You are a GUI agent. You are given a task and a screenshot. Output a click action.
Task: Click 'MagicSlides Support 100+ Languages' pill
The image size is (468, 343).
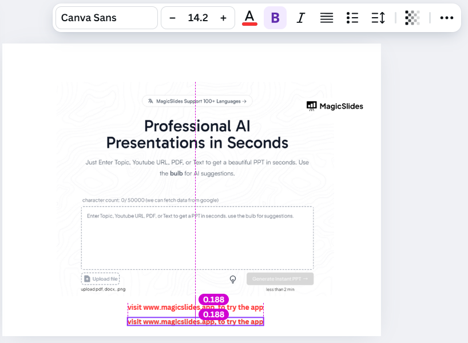click(x=197, y=101)
